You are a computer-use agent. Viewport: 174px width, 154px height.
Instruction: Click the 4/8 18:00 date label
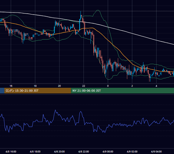click(x=35, y=151)
